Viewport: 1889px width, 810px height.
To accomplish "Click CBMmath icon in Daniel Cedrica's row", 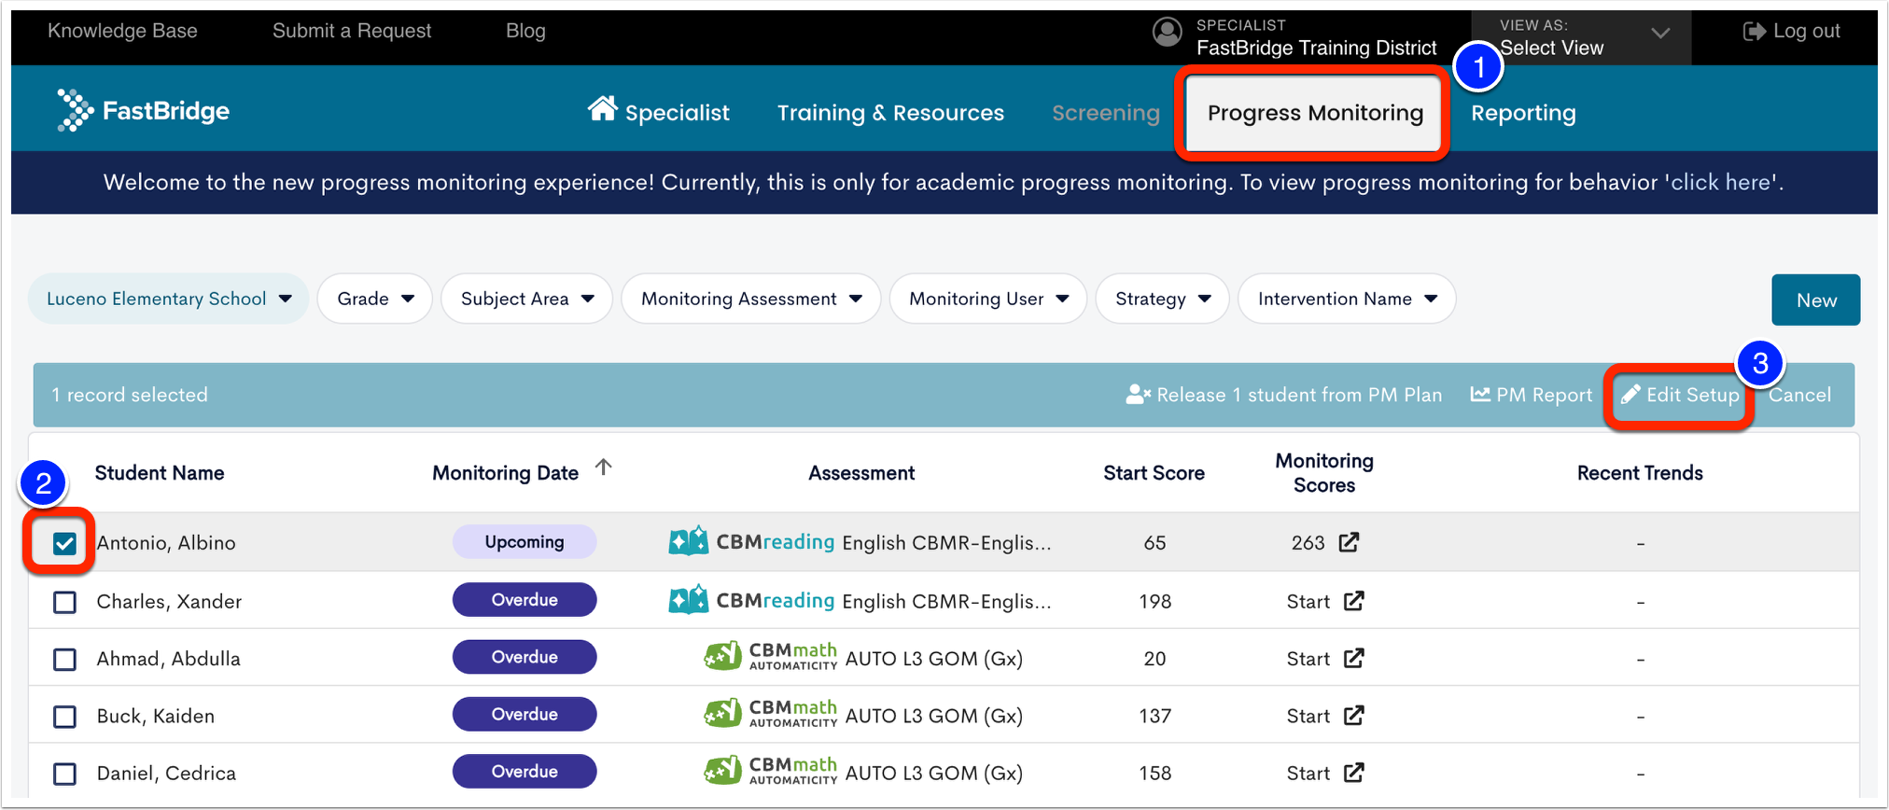I will point(722,771).
